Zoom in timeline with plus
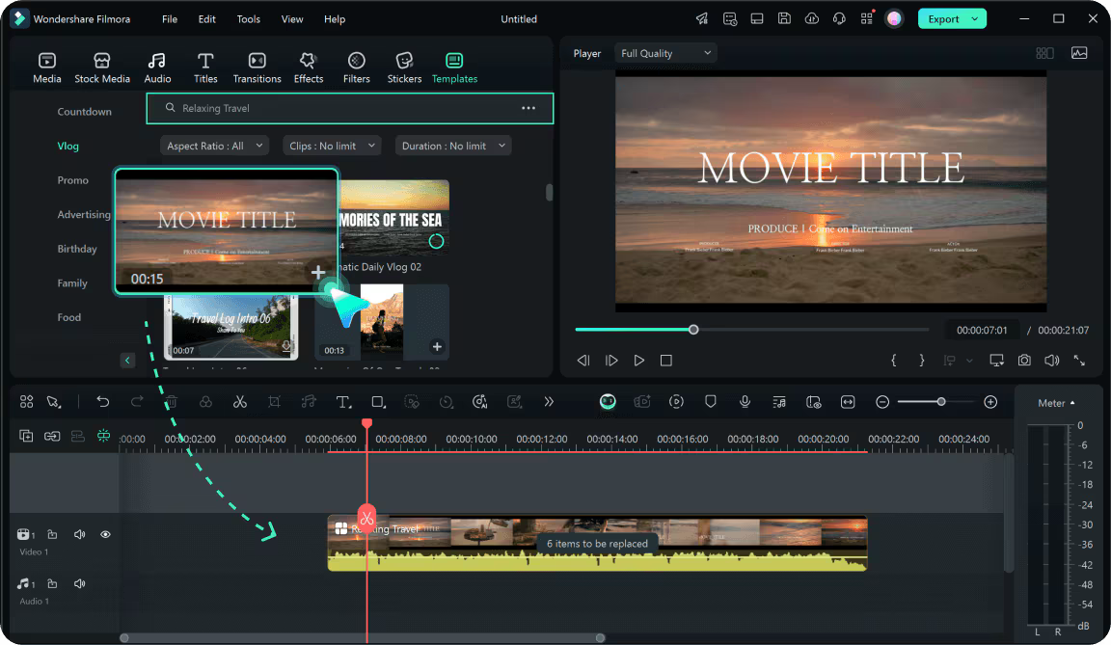The image size is (1111, 645). (990, 402)
